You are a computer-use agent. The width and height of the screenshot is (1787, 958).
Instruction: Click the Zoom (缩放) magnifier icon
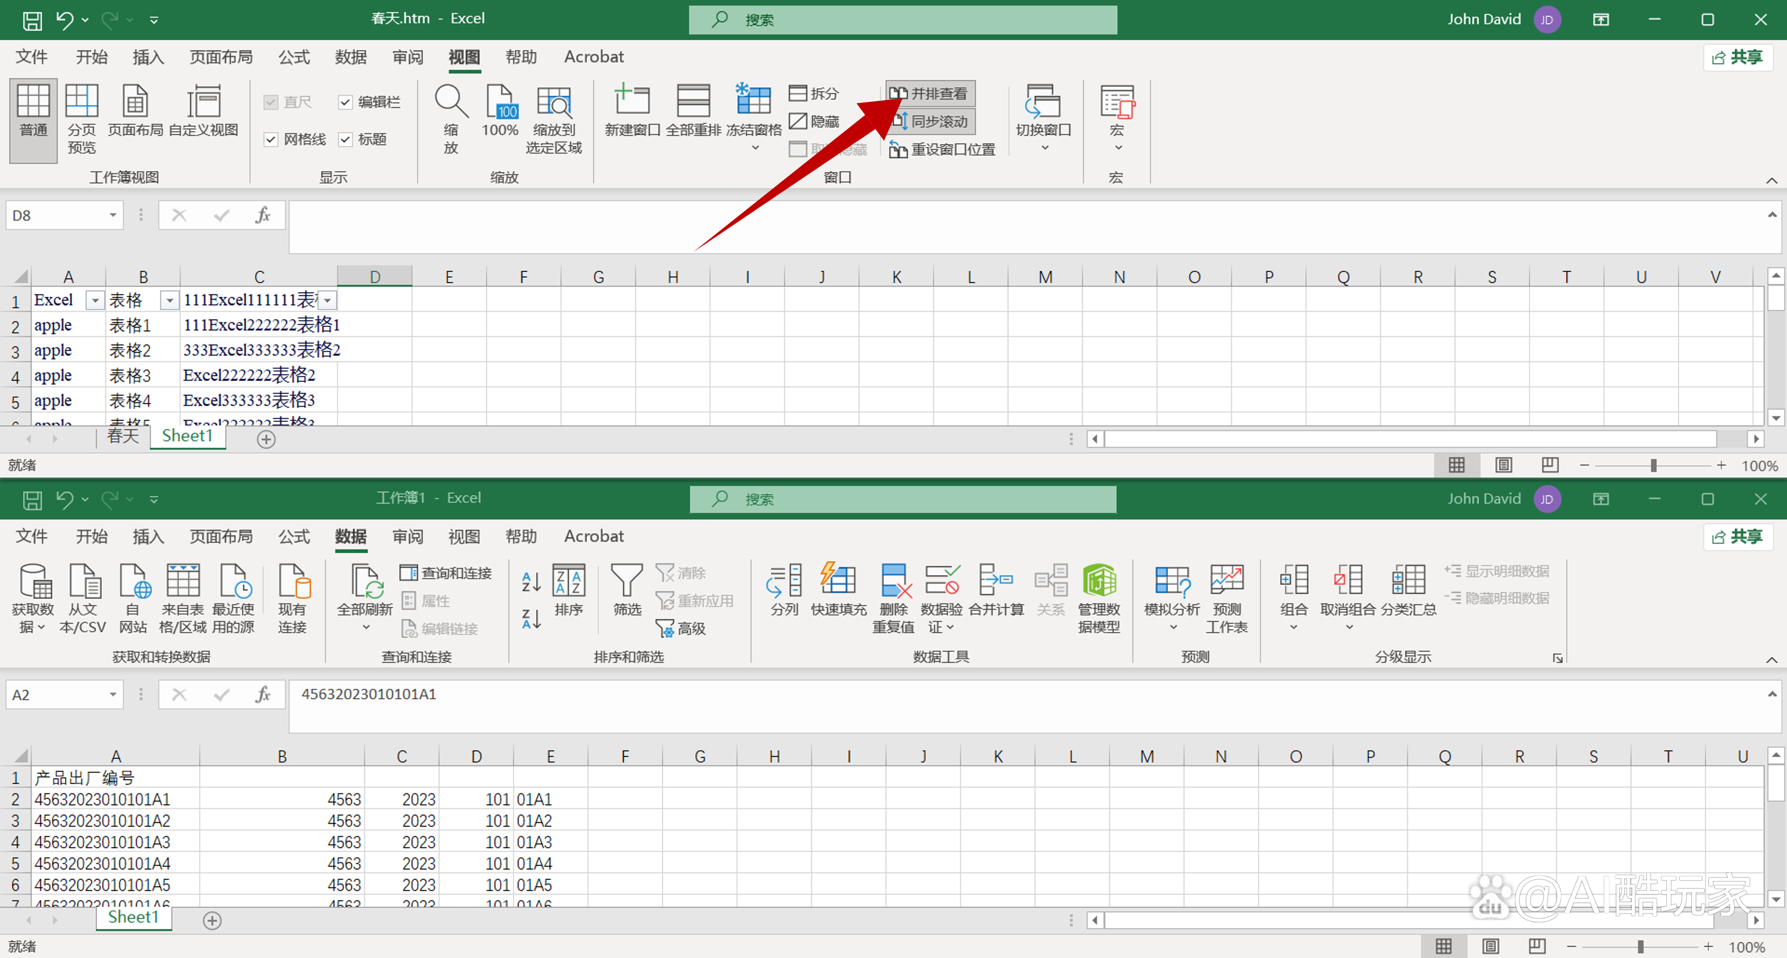(451, 119)
